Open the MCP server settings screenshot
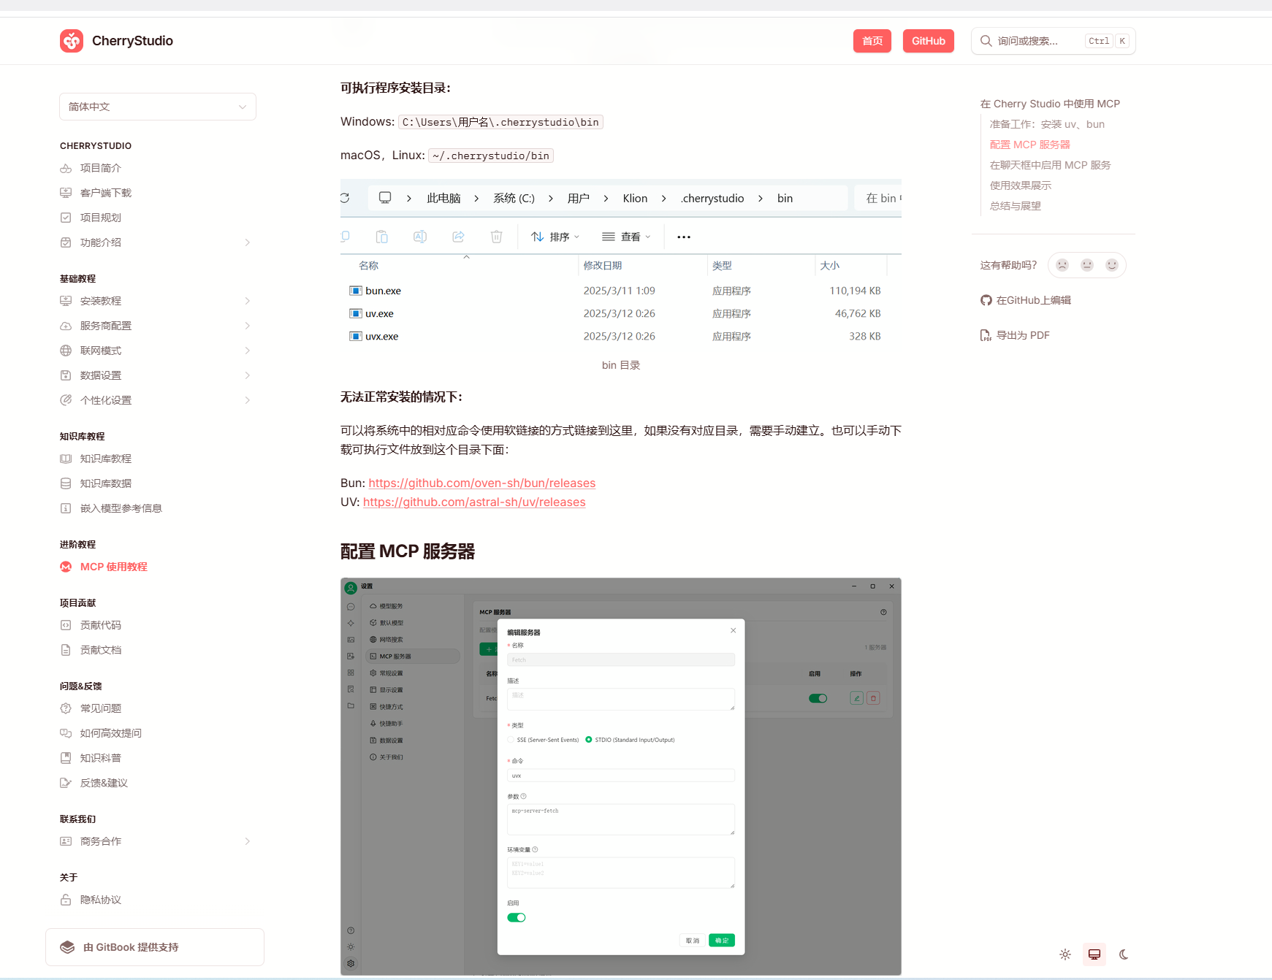Viewport: 1272px width, 980px height. 621,776
